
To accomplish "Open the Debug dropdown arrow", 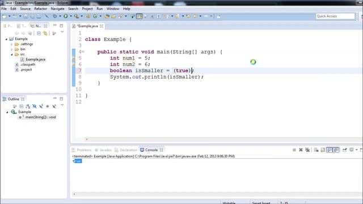I will pos(60,16).
